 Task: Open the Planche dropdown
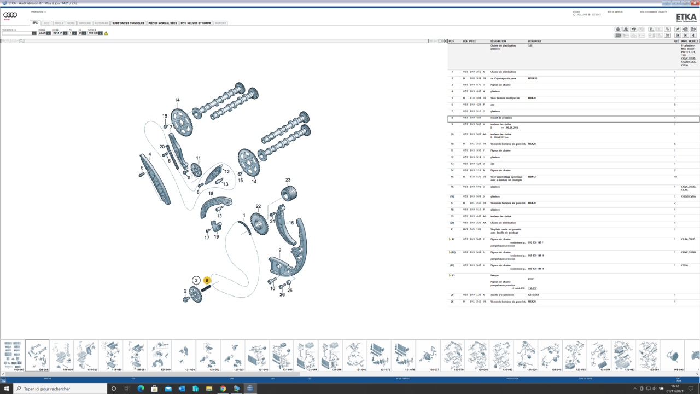click(x=100, y=33)
